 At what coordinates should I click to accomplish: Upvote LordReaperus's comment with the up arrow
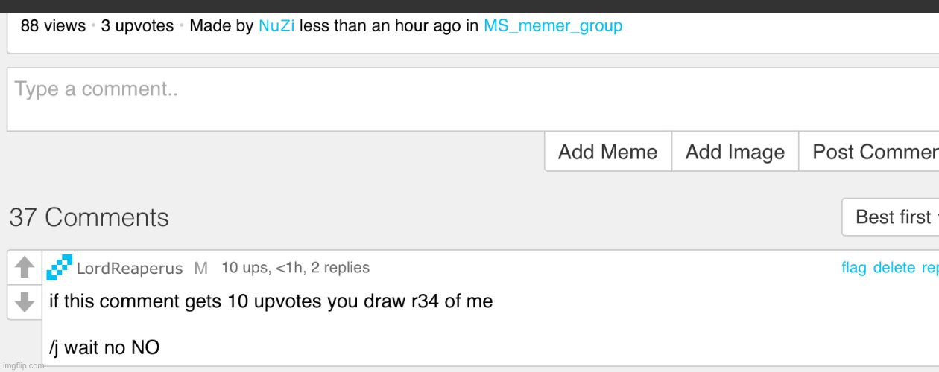tap(25, 267)
